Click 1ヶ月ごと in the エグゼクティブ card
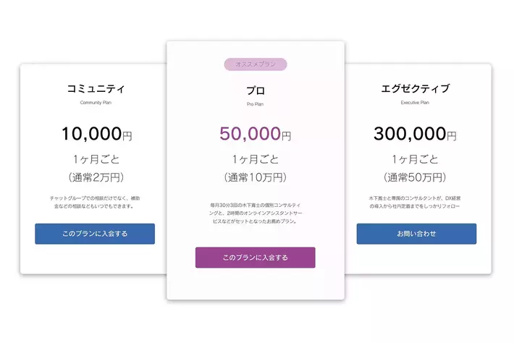 [x=415, y=159]
